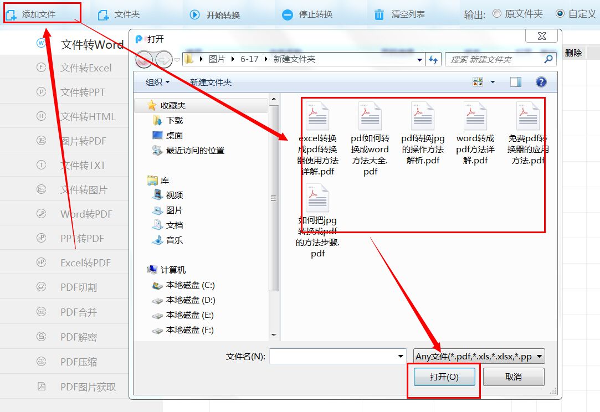Click the refresh icon beside address bar
600x412 pixels.
tap(433, 59)
